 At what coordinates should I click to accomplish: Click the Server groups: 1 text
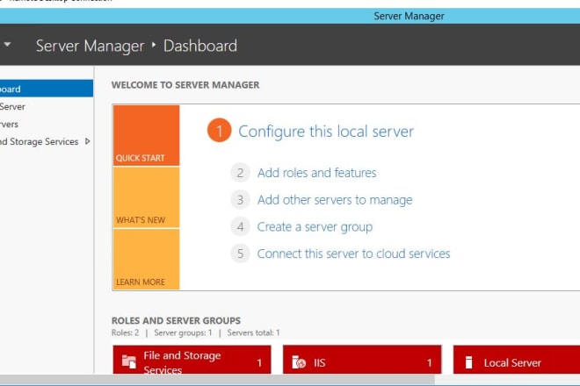pos(183,332)
